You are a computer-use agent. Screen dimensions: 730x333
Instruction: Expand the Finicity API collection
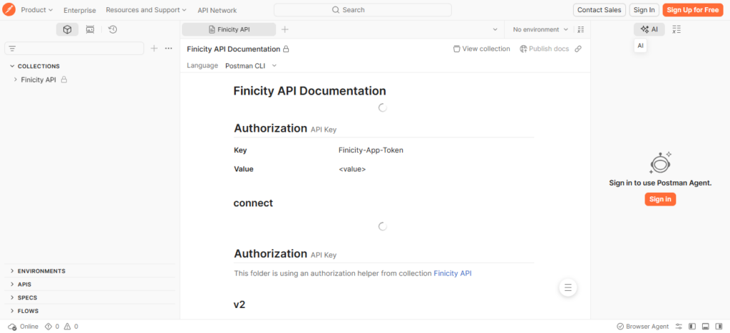pyautogui.click(x=16, y=80)
